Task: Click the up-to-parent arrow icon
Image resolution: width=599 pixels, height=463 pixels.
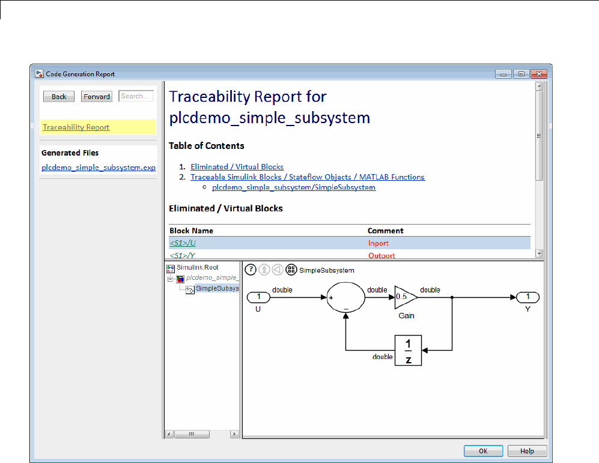Action: tap(264, 270)
